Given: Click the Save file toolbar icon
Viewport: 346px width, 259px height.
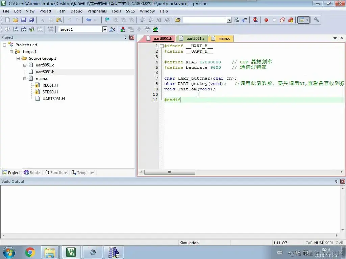Looking at the screenshot, I should point(24,20).
